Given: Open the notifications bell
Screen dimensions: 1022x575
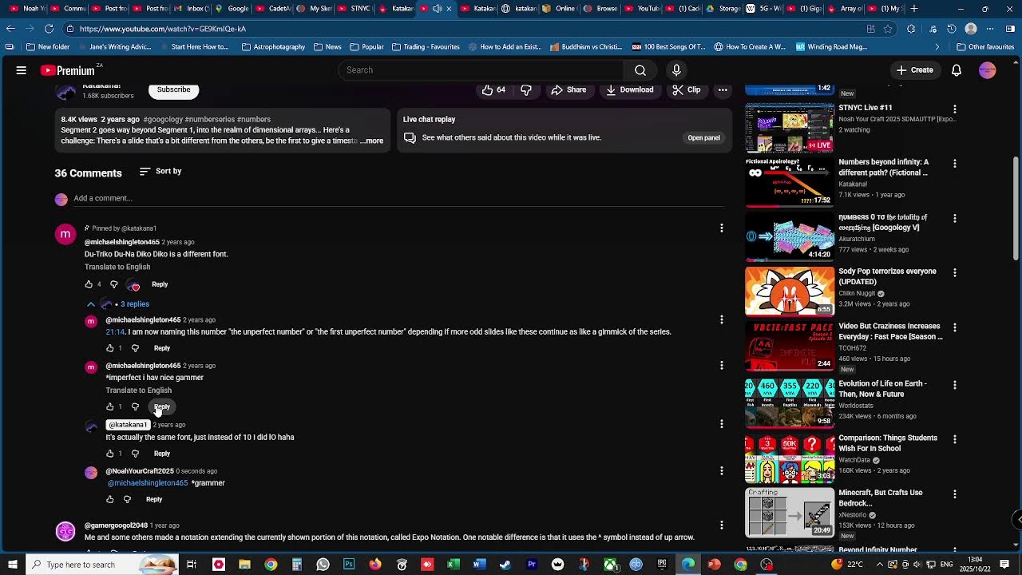Looking at the screenshot, I should tap(957, 70).
